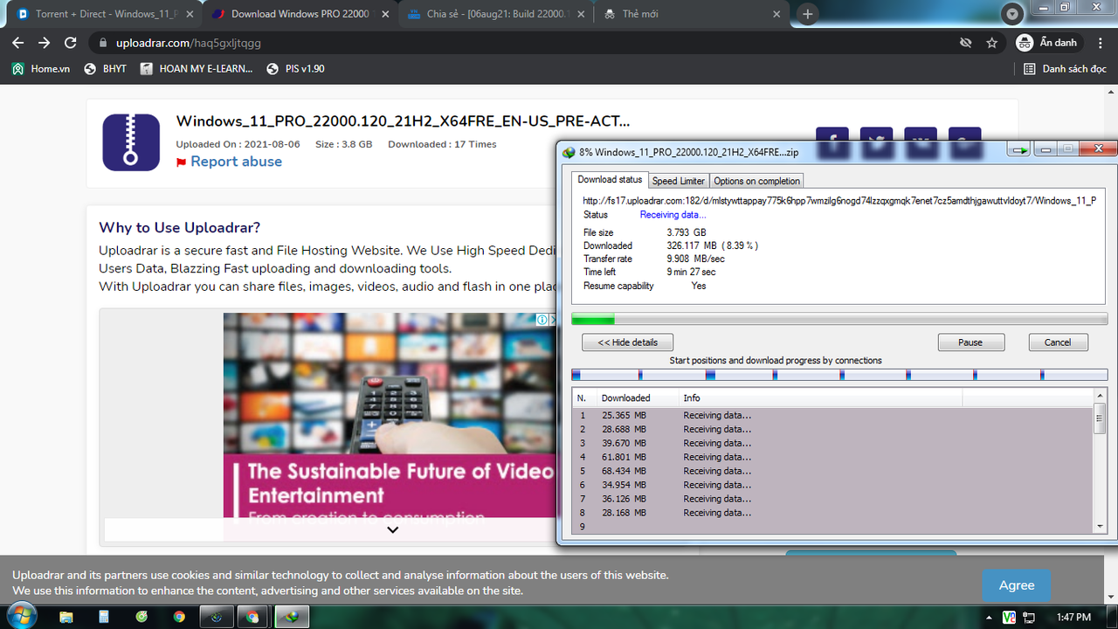This screenshot has width=1118, height=629.
Task: Select connection row with 68.434 MB
Action: 832,471
